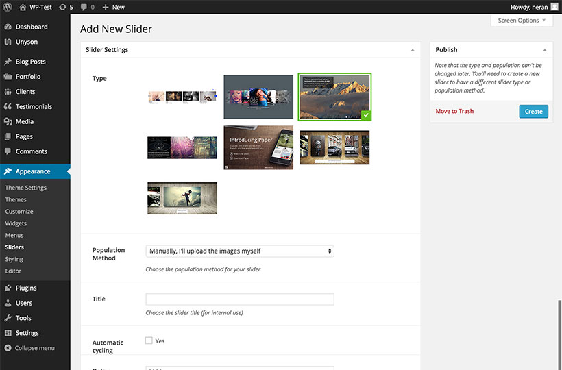Click the Portfolio folder icon
This screenshot has height=370, width=562.
[x=8, y=77]
